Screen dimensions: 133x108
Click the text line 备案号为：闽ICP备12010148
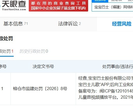[x=106, y=91]
